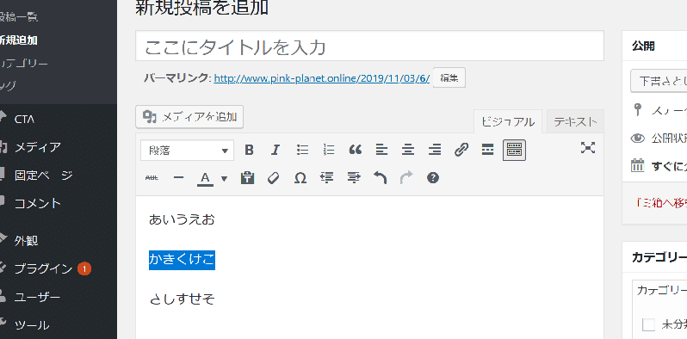Click the move to trash link
The height and width of the screenshot is (339, 687).
point(661,203)
